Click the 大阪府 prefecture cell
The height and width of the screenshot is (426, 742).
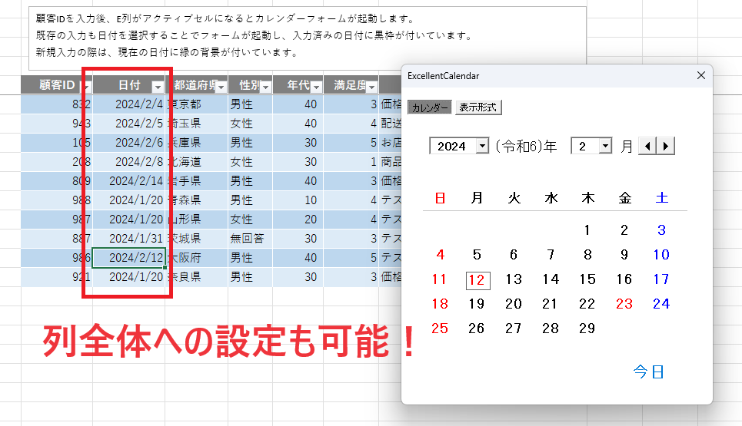196,258
